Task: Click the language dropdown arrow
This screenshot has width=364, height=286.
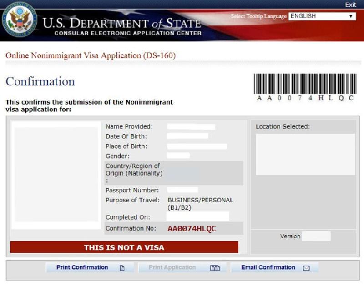Action: [x=351, y=16]
